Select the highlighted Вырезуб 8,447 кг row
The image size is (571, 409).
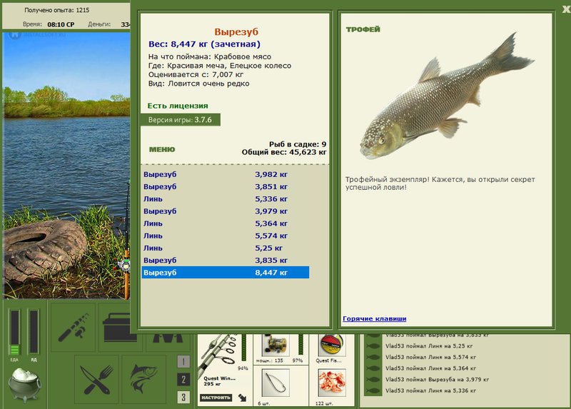(x=226, y=273)
